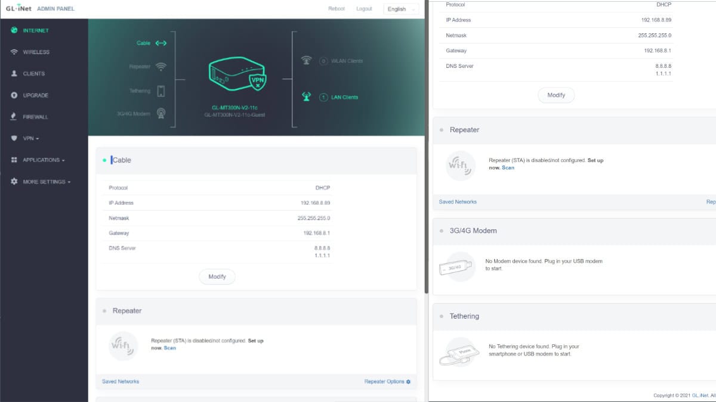
Task: Click the VPN shield badge on router
Action: coord(257,82)
